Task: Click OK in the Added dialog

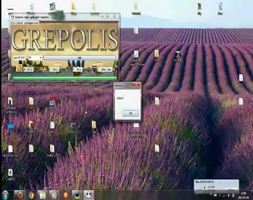Action: (130, 113)
